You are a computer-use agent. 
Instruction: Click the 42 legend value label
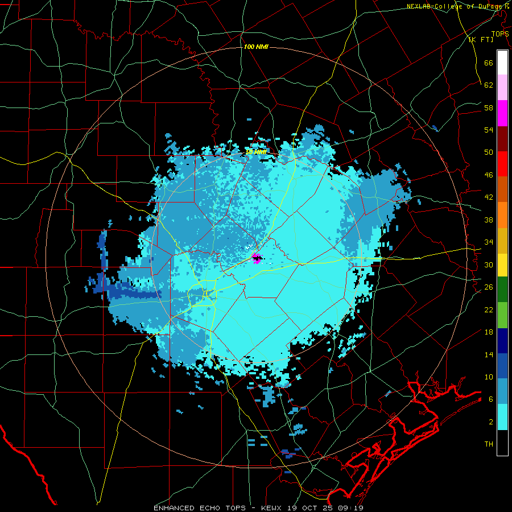(x=489, y=197)
